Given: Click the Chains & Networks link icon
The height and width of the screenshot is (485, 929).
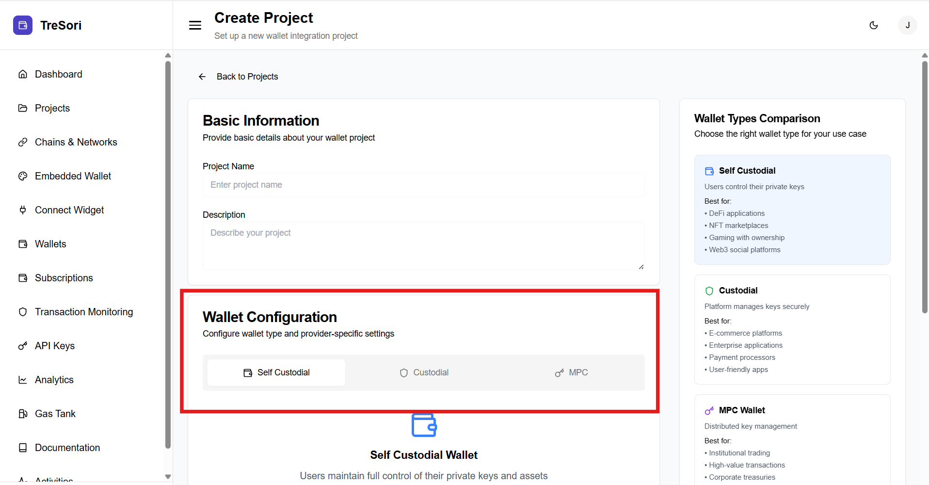Looking at the screenshot, I should pyautogui.click(x=23, y=142).
